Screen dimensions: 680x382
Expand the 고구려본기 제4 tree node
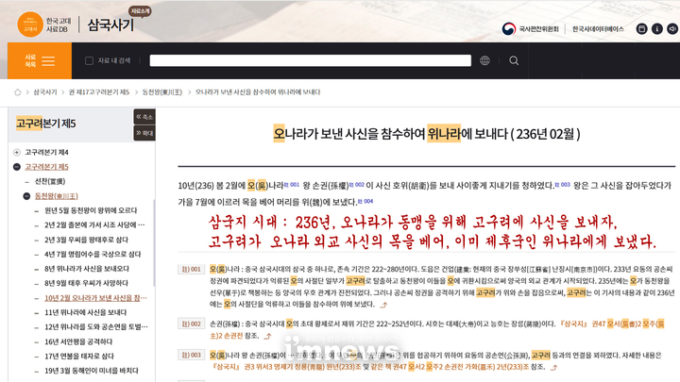click(17, 152)
